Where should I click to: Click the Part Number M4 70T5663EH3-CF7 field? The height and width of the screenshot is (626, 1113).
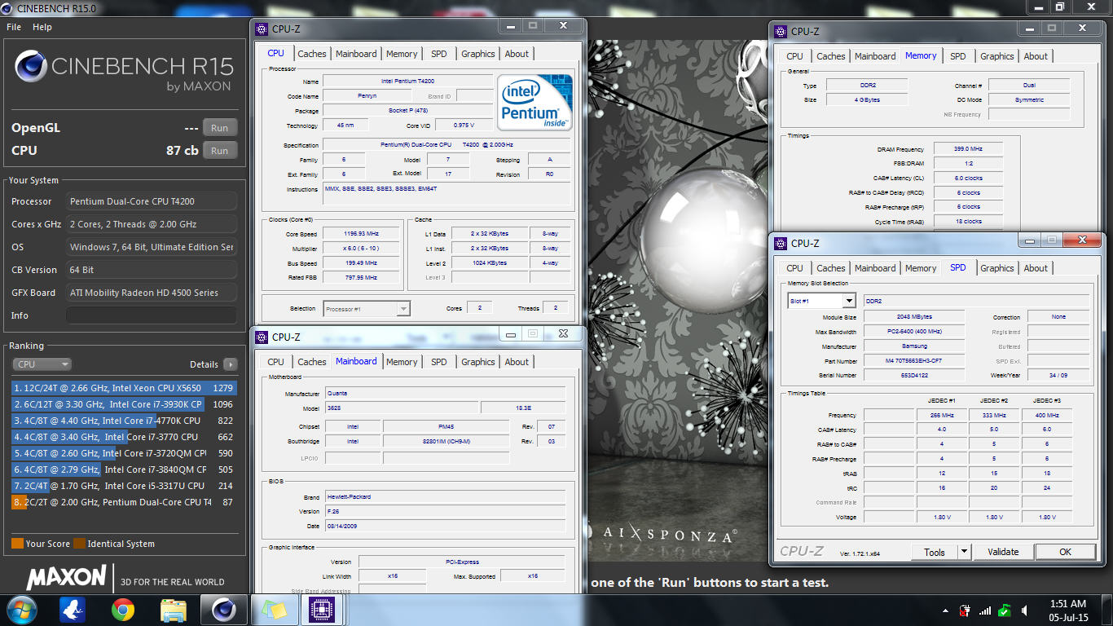[x=913, y=361]
